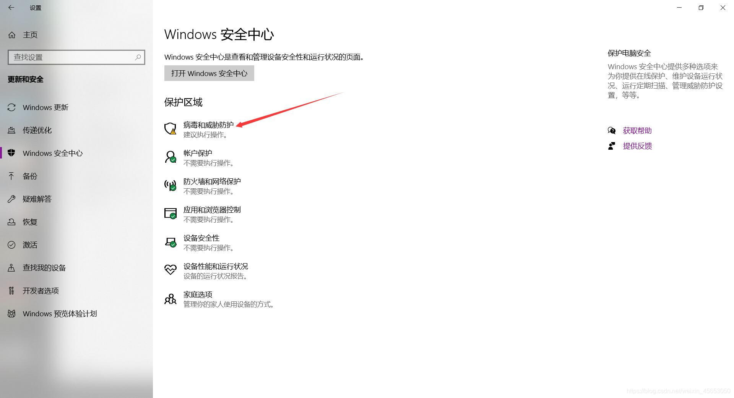Click the 保护区域 heading

183,102
